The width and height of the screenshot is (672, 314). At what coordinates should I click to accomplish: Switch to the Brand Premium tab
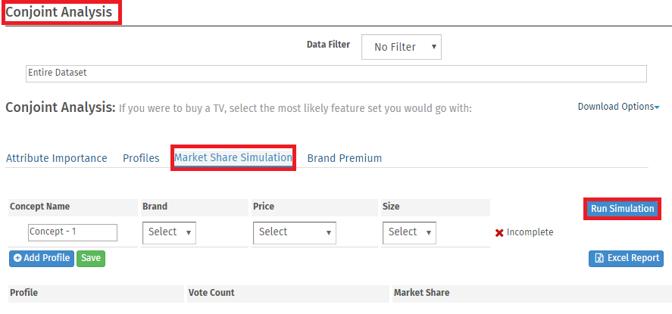[344, 158]
